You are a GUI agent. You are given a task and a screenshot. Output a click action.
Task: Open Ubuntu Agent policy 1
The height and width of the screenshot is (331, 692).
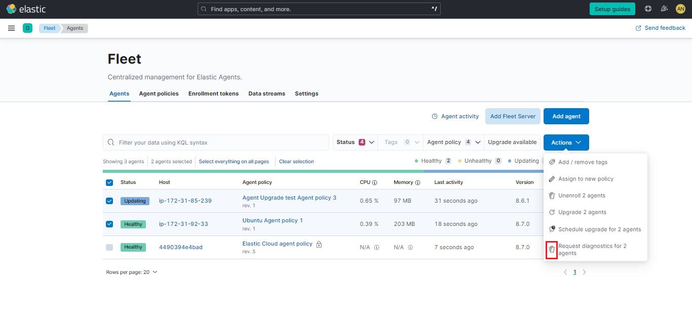pyautogui.click(x=273, y=220)
